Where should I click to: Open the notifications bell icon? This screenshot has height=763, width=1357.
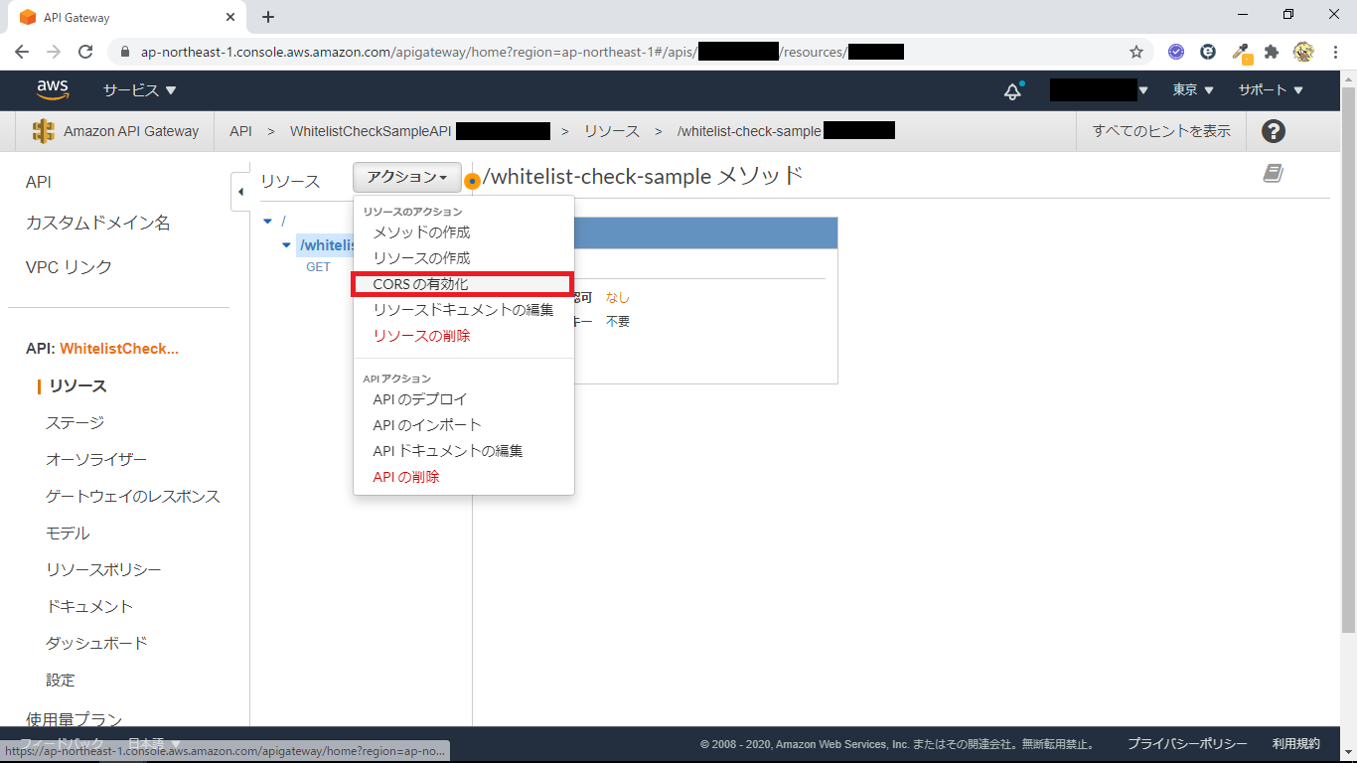pyautogui.click(x=1012, y=91)
